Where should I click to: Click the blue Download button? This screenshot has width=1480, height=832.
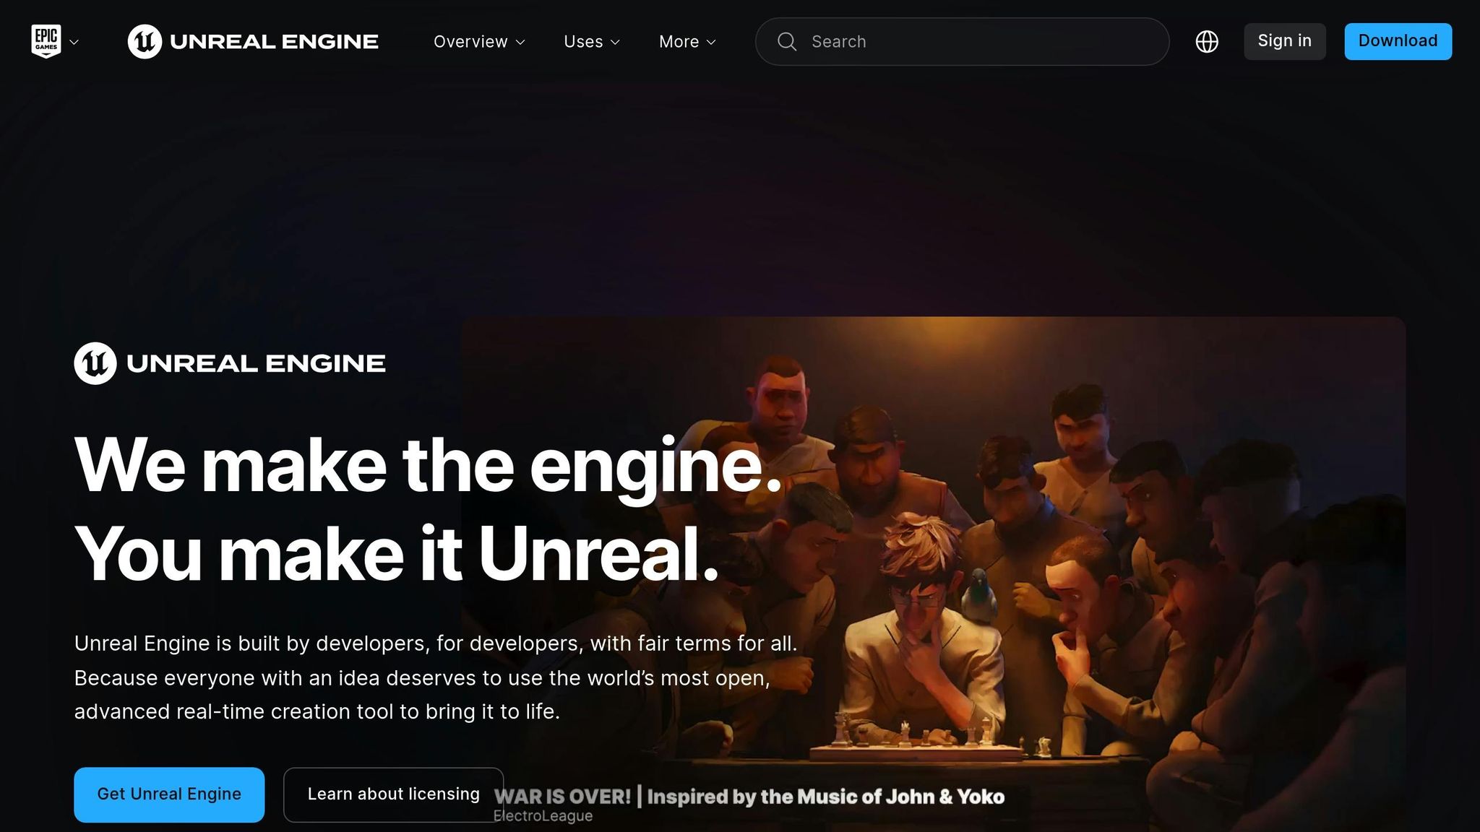[x=1398, y=41]
